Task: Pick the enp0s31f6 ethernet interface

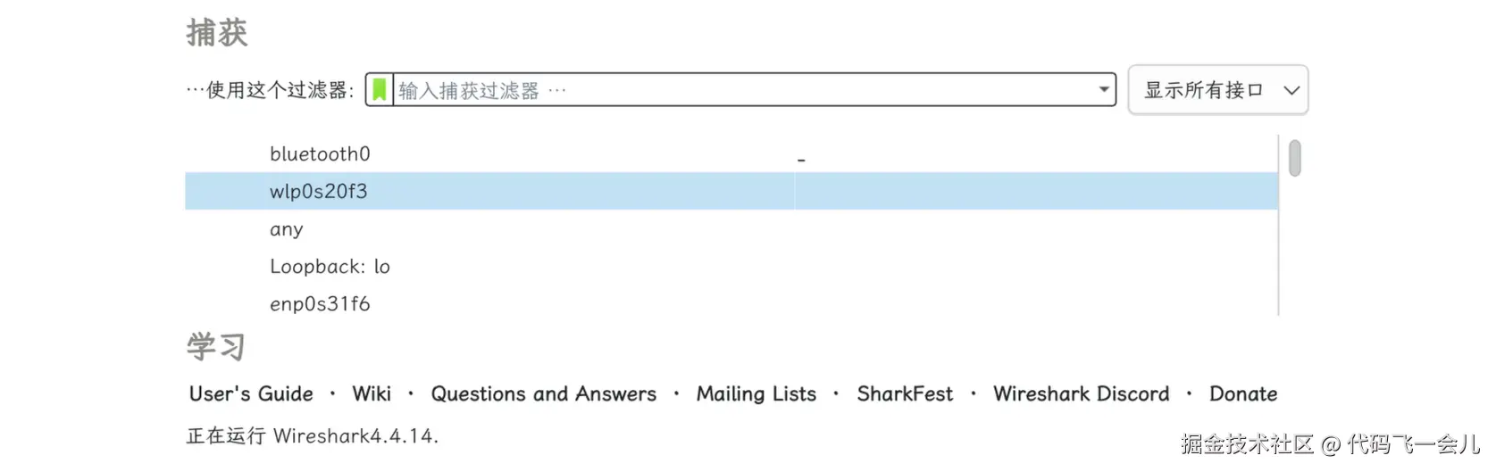Action: (320, 304)
